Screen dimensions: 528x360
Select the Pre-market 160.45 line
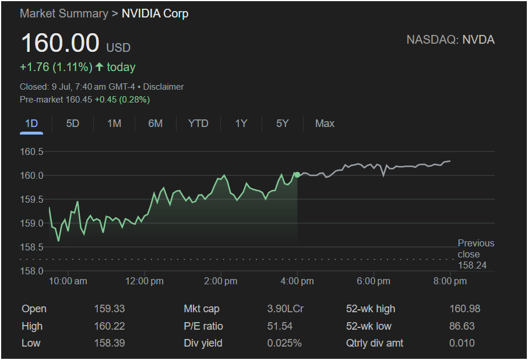(x=85, y=100)
